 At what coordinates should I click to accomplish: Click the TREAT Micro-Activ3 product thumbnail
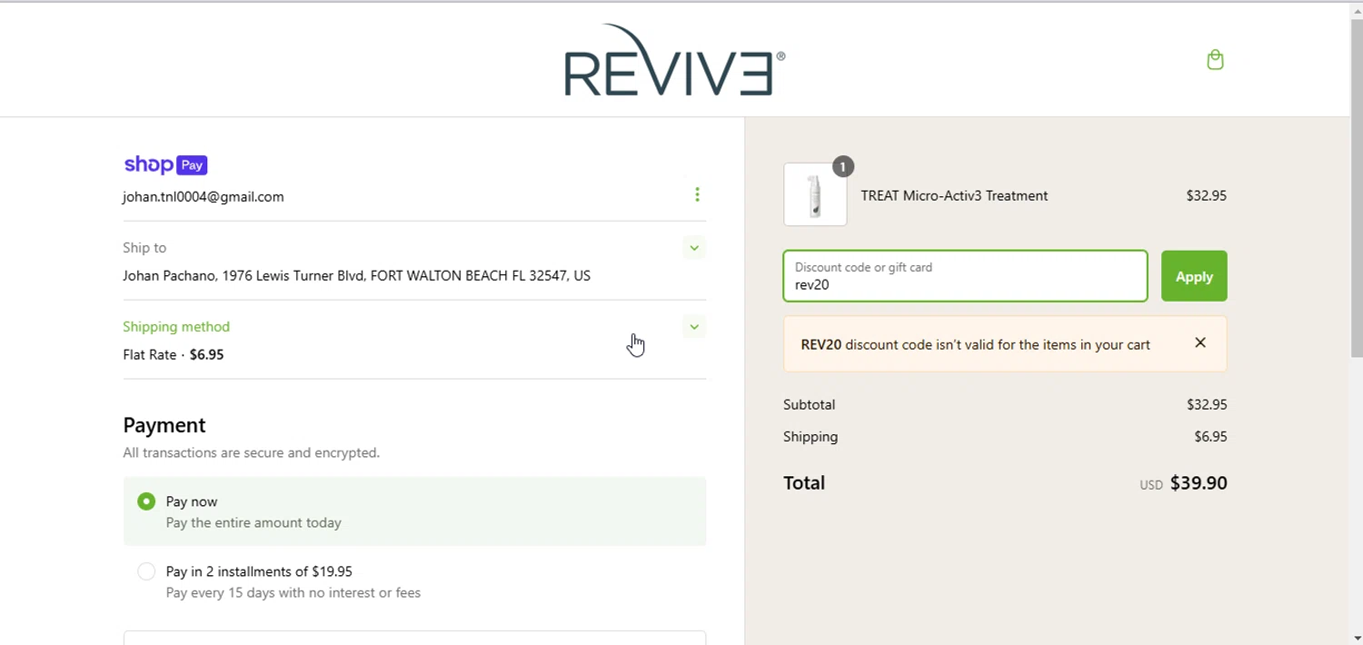point(815,194)
